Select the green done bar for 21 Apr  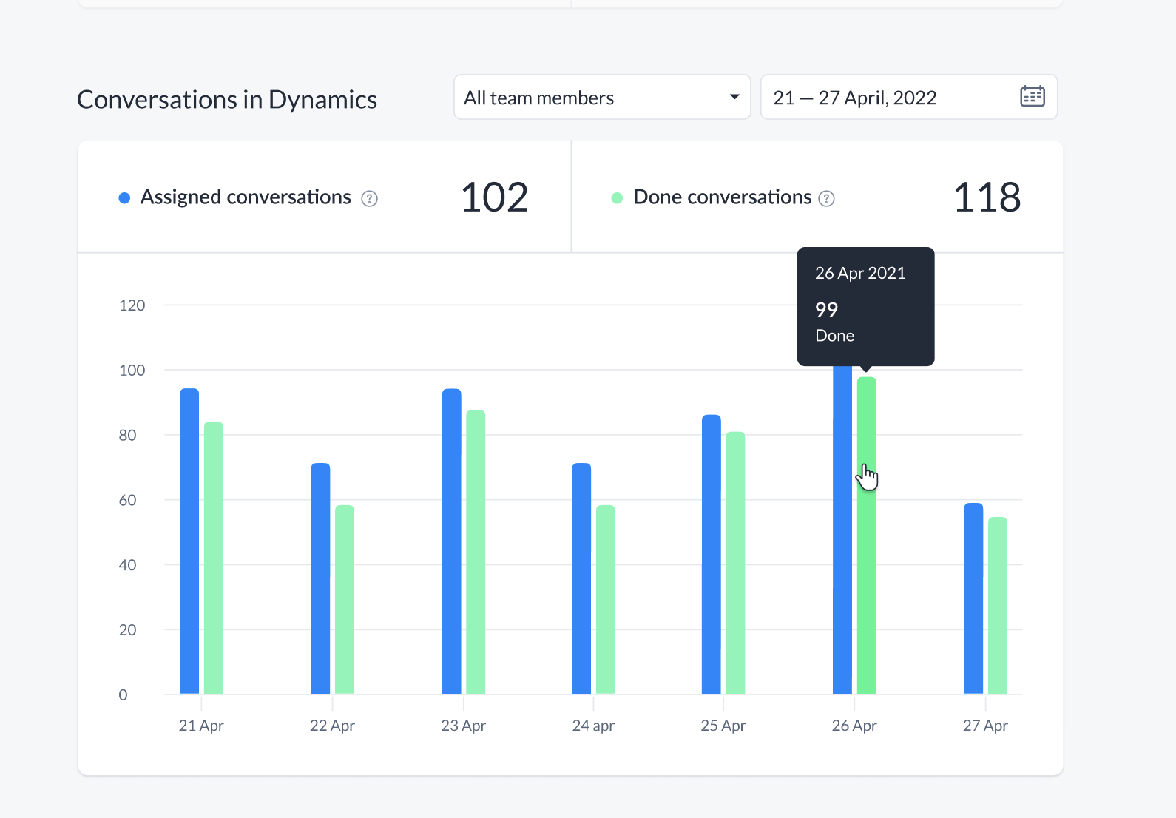pyautogui.click(x=213, y=558)
